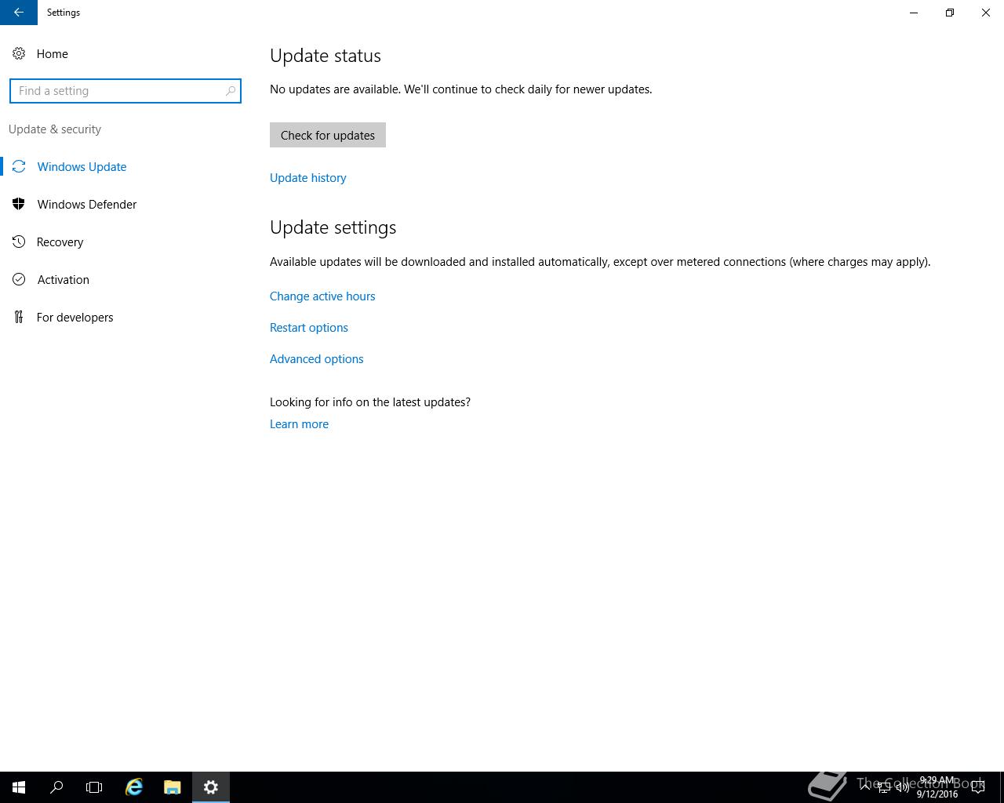Open the For developers section
1004x803 pixels.
75,317
